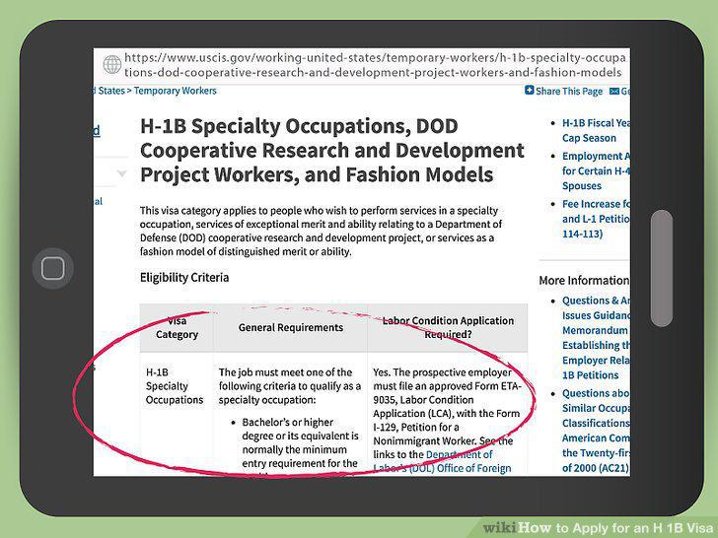Click the globe icon beside the URL
Screen dimensions: 718x538
(x=112, y=64)
